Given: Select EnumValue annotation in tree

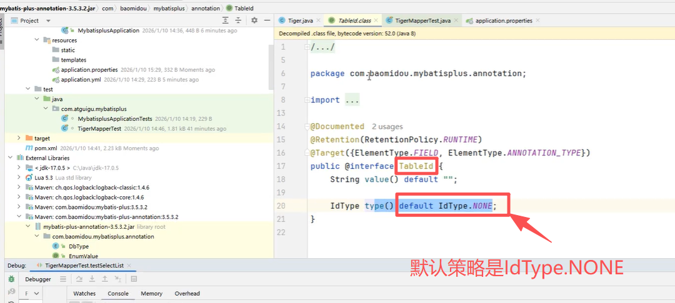Looking at the screenshot, I should tap(83, 256).
